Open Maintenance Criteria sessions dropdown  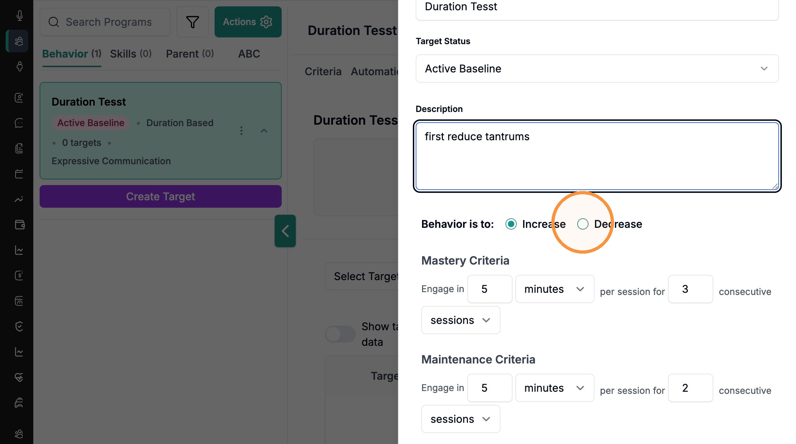click(x=461, y=419)
